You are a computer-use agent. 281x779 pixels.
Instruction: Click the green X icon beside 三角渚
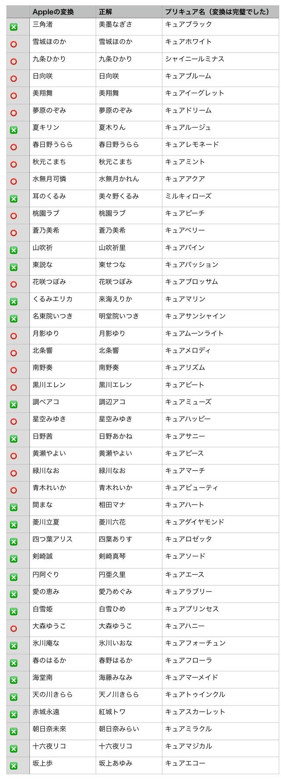point(14,27)
